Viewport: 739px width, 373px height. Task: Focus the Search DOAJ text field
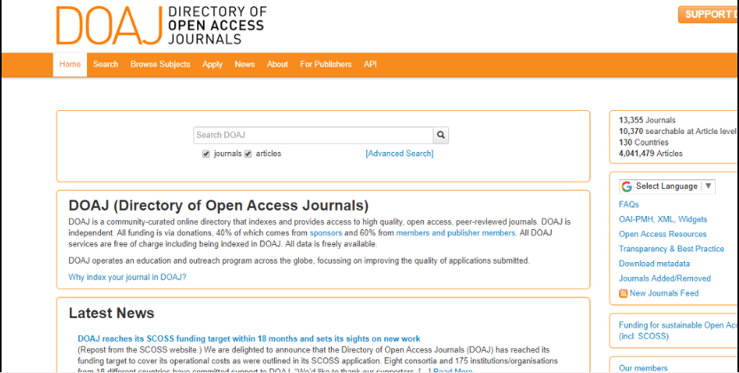(x=313, y=136)
